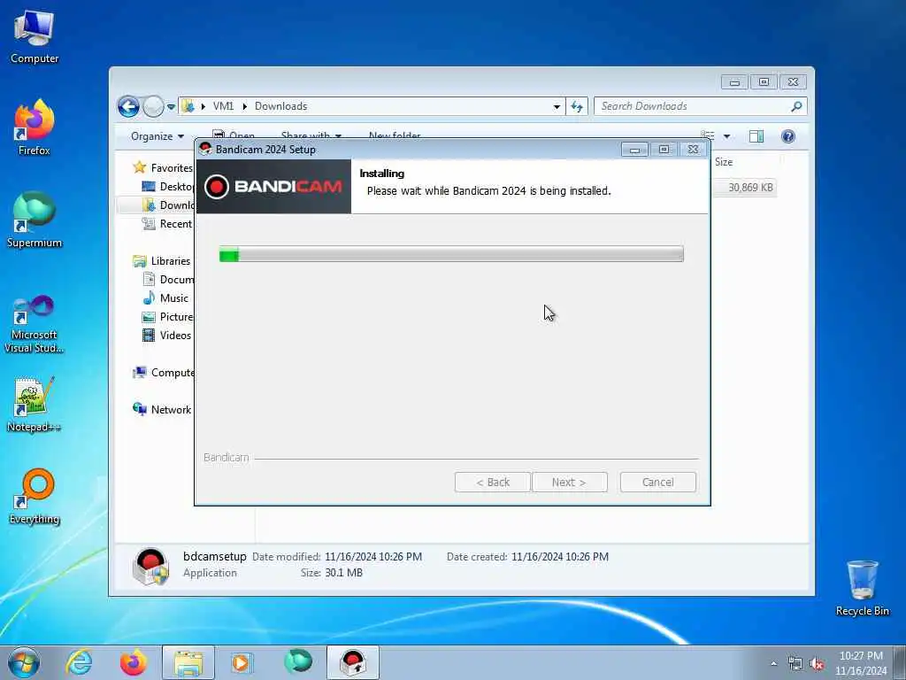Open recent pages dropdown next to Forward
Image resolution: width=906 pixels, height=680 pixels.
click(171, 107)
